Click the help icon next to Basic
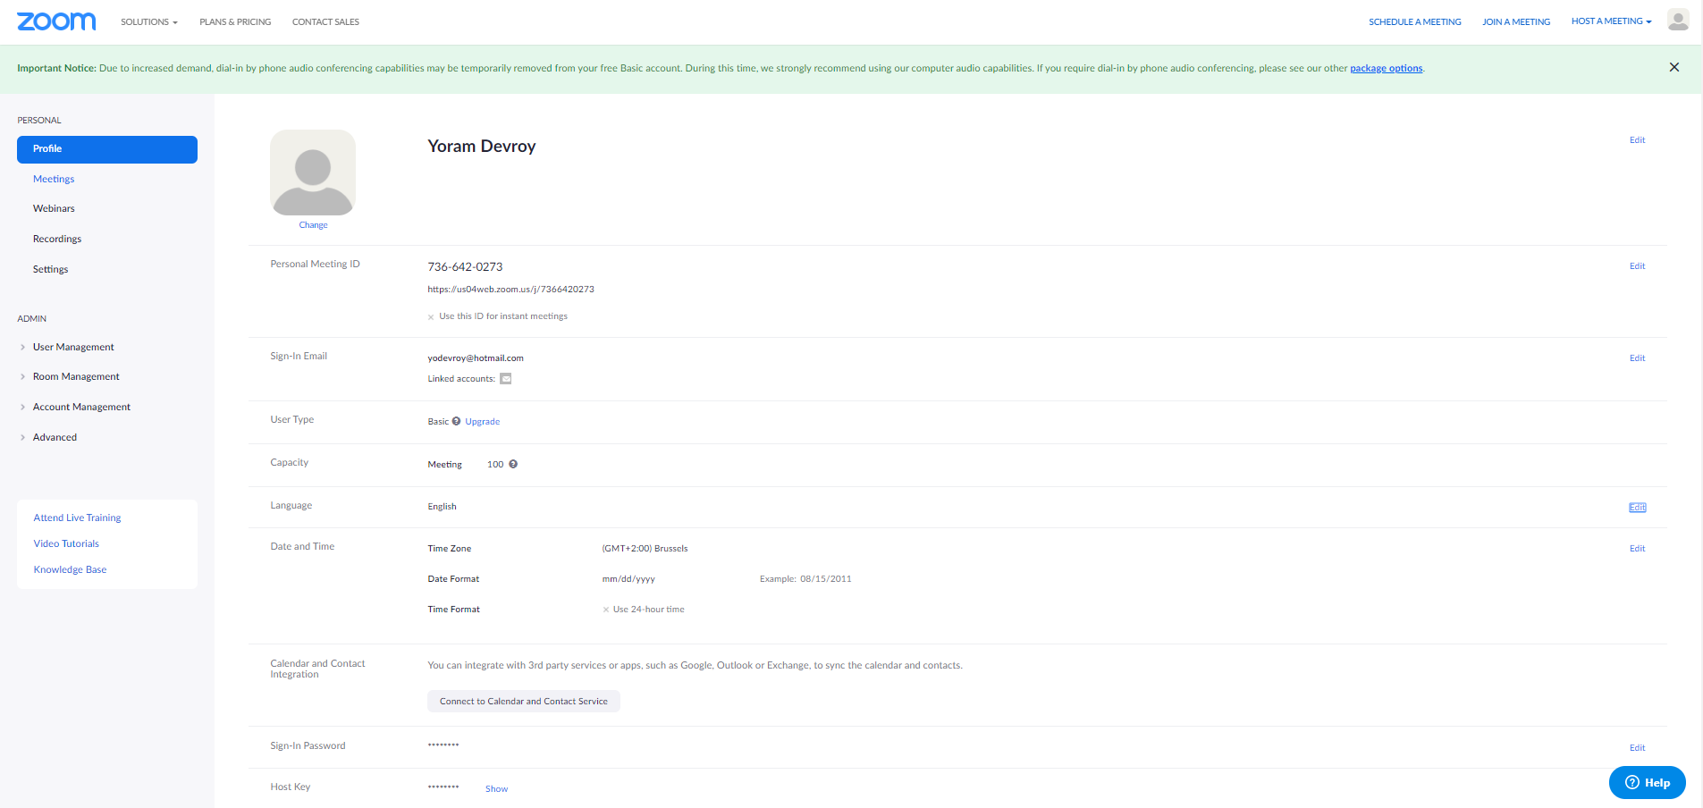The width and height of the screenshot is (1703, 808). [457, 421]
